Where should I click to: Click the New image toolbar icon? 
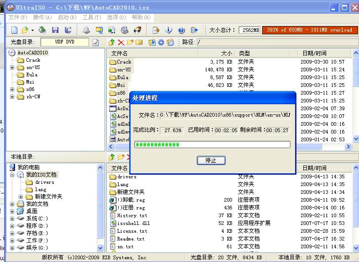pyautogui.click(x=15, y=30)
